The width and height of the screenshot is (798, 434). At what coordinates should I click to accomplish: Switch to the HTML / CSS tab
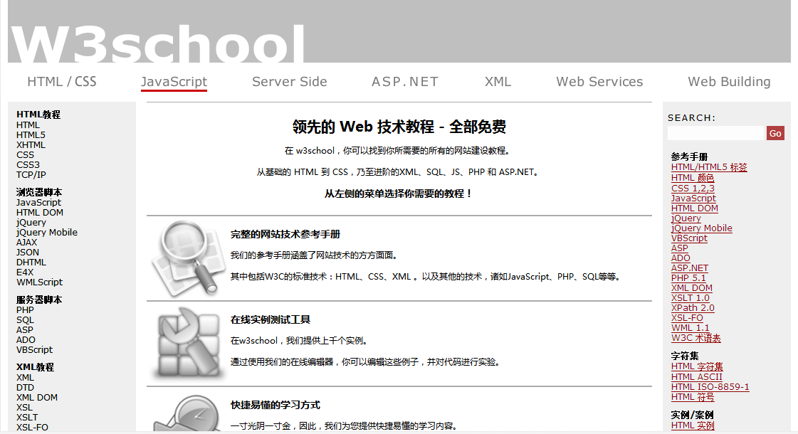coord(62,82)
